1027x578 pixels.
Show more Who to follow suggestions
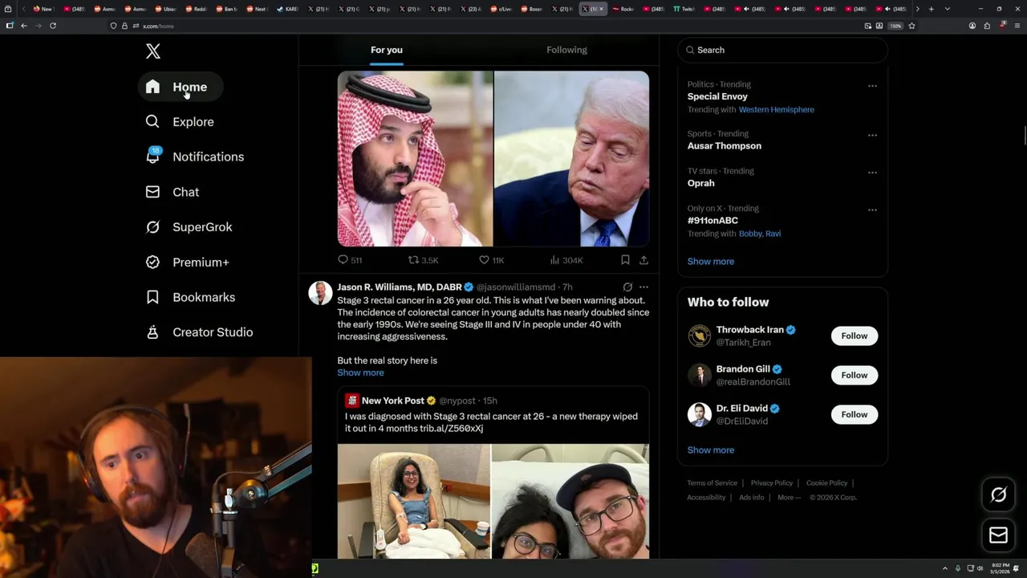pos(711,450)
